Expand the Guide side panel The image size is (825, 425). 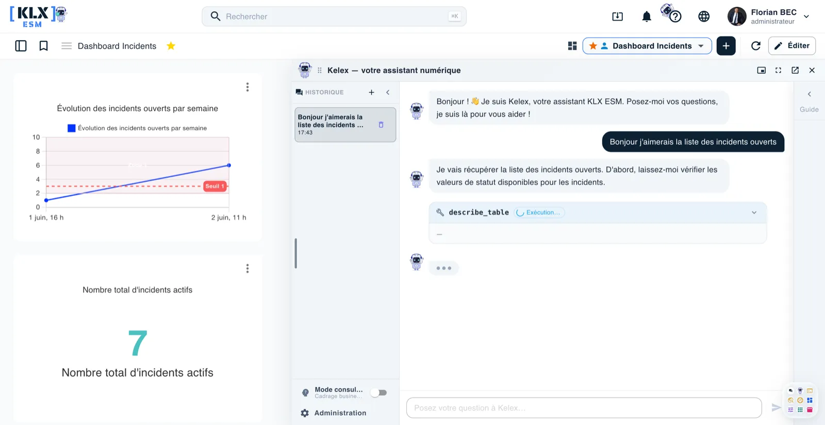coord(810,94)
